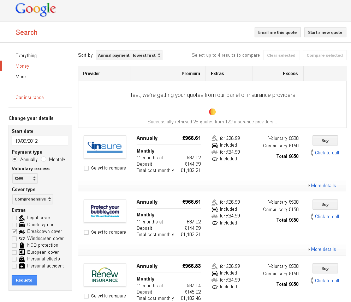Click the breakdown icon in insure quote
351x302 pixels.
click(214, 152)
